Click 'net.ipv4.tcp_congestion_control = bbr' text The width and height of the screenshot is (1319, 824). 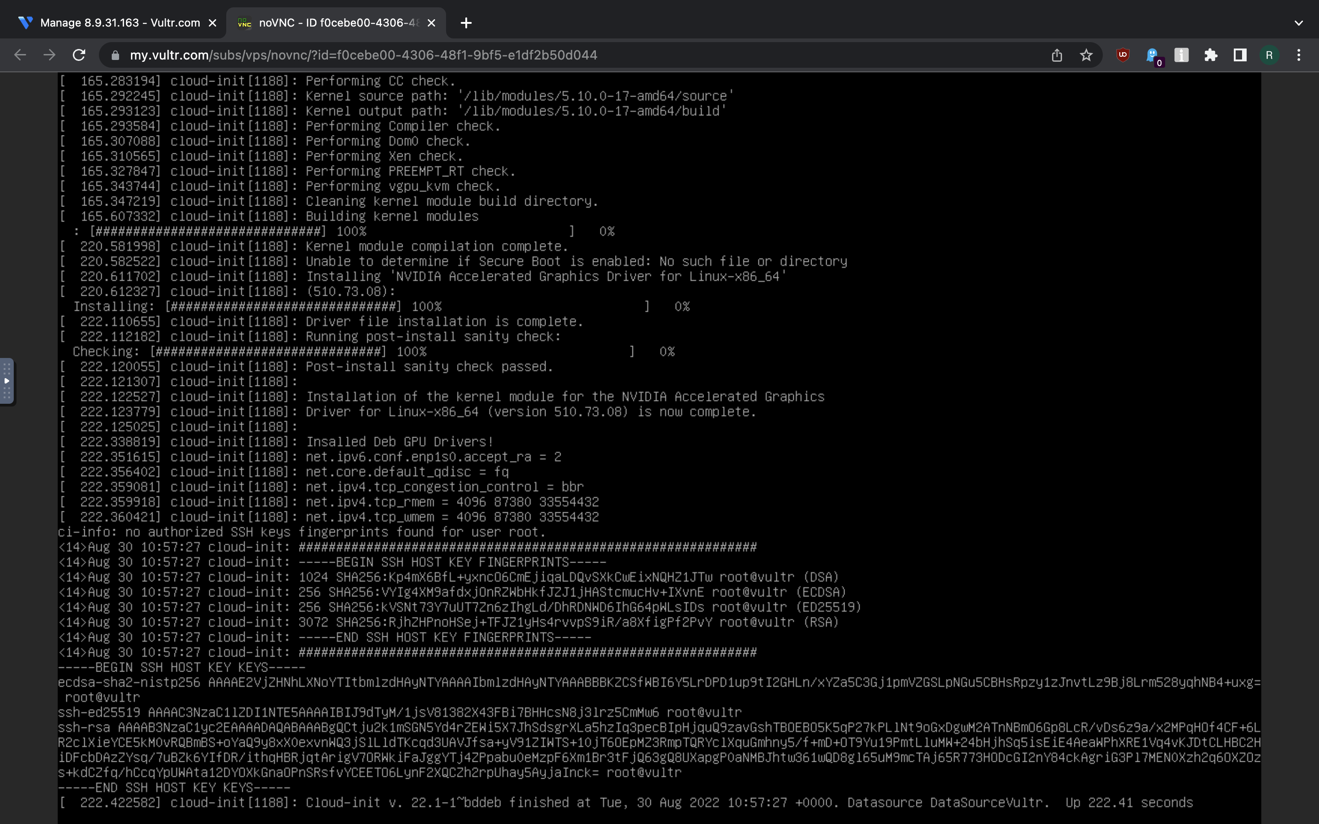(x=445, y=487)
